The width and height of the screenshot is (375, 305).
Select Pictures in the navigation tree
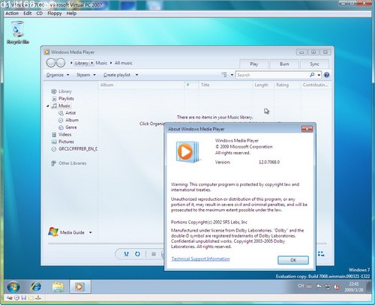tap(66, 142)
